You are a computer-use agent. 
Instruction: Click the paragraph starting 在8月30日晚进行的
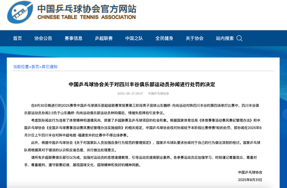coord(142,109)
